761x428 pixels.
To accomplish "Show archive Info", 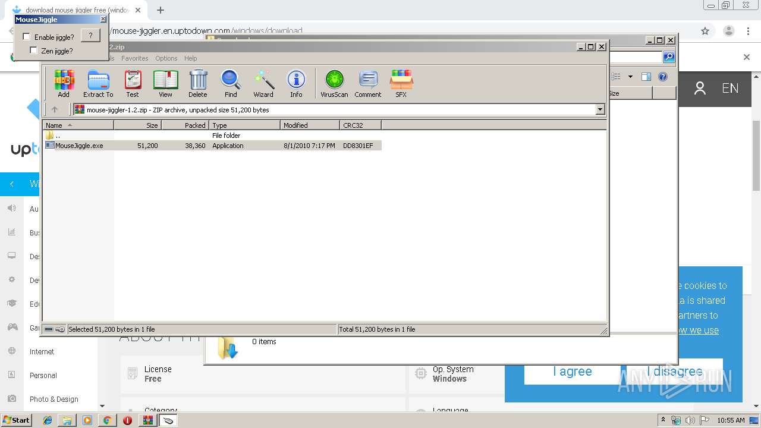I will tap(296, 83).
